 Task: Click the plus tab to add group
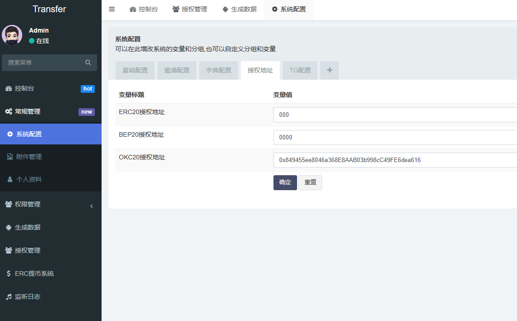point(329,70)
